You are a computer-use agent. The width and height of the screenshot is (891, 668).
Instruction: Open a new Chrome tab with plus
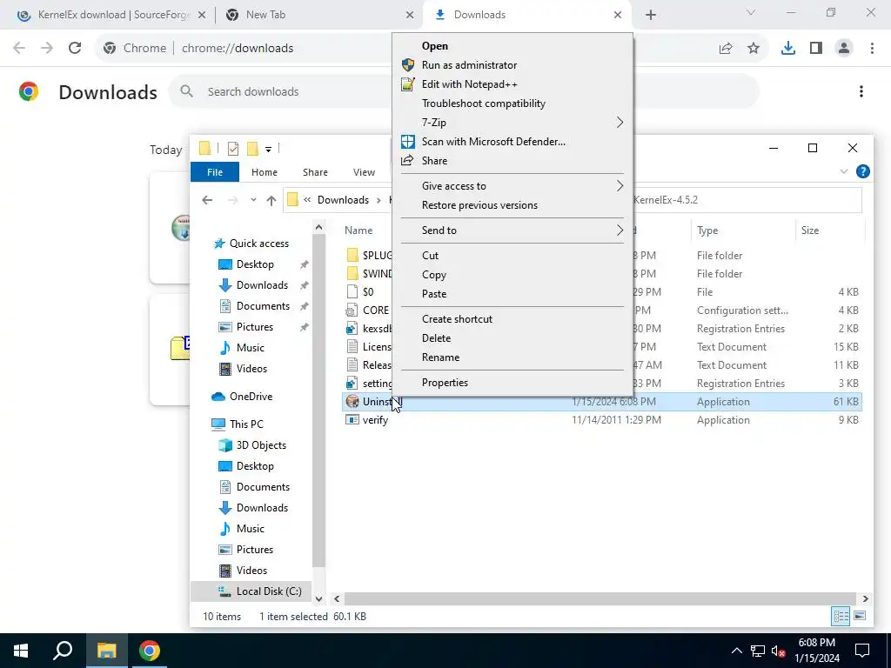[651, 16]
